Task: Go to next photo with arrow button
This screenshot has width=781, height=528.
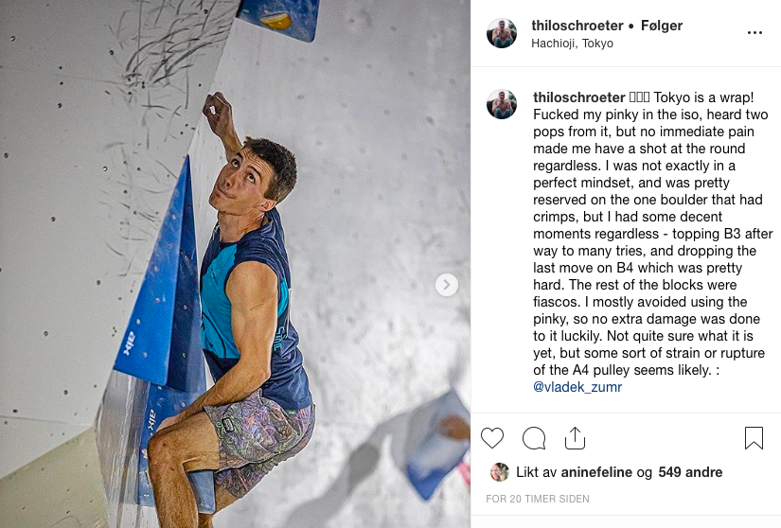Action: [447, 285]
